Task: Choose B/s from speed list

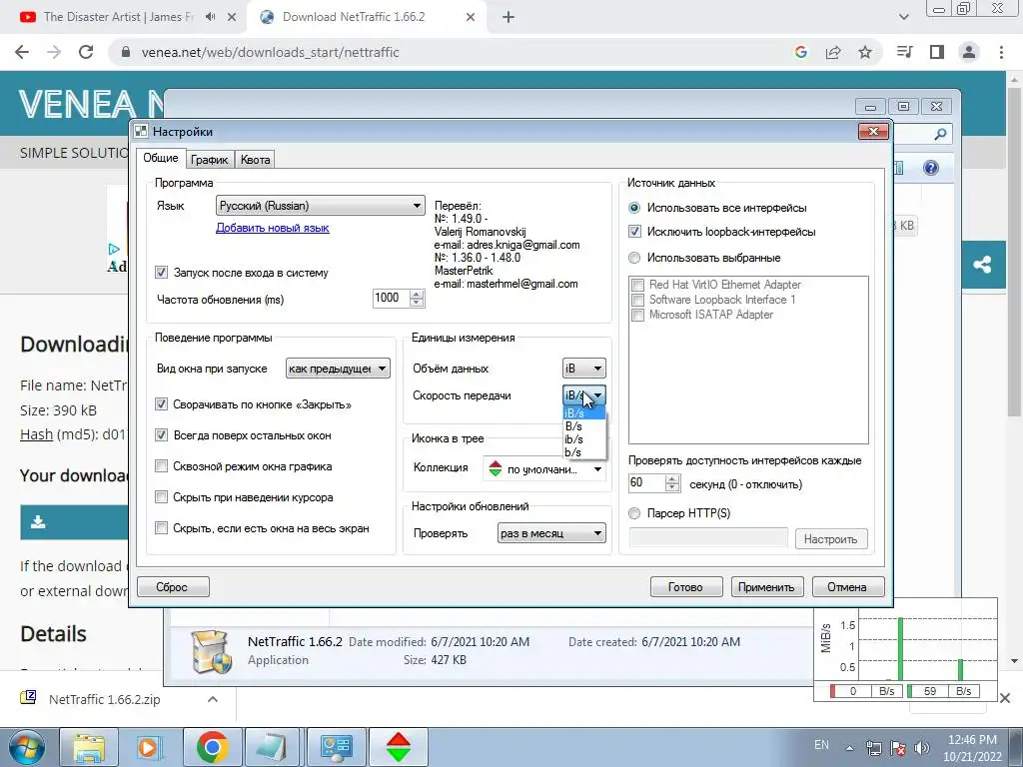Action: click(x=583, y=425)
